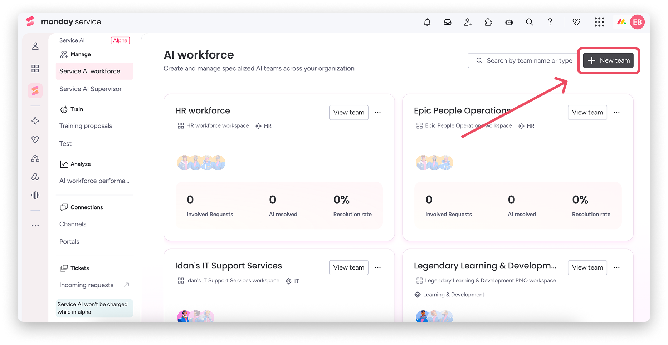Viewport: 668px width, 345px height.
Task: Open the audio waveform icon in left rail
Action: point(35,195)
